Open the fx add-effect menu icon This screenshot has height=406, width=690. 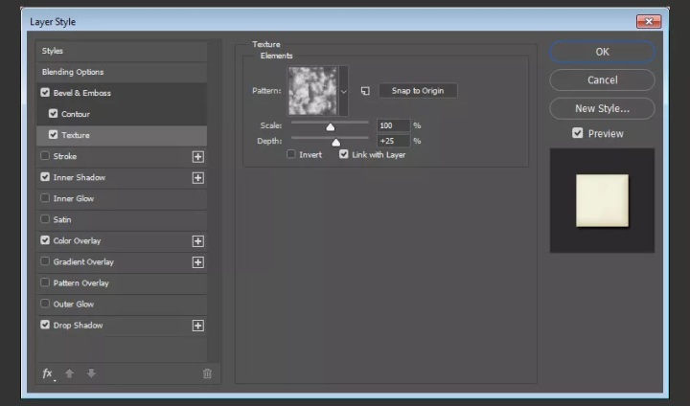(49, 373)
